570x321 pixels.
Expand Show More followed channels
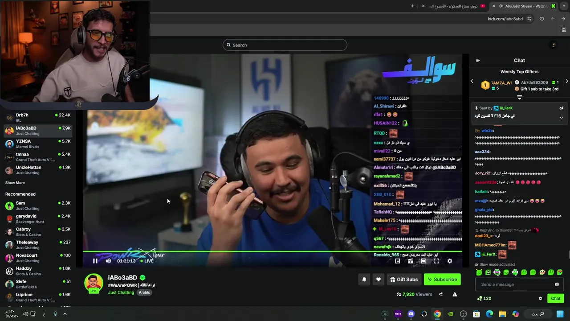[x=15, y=183]
